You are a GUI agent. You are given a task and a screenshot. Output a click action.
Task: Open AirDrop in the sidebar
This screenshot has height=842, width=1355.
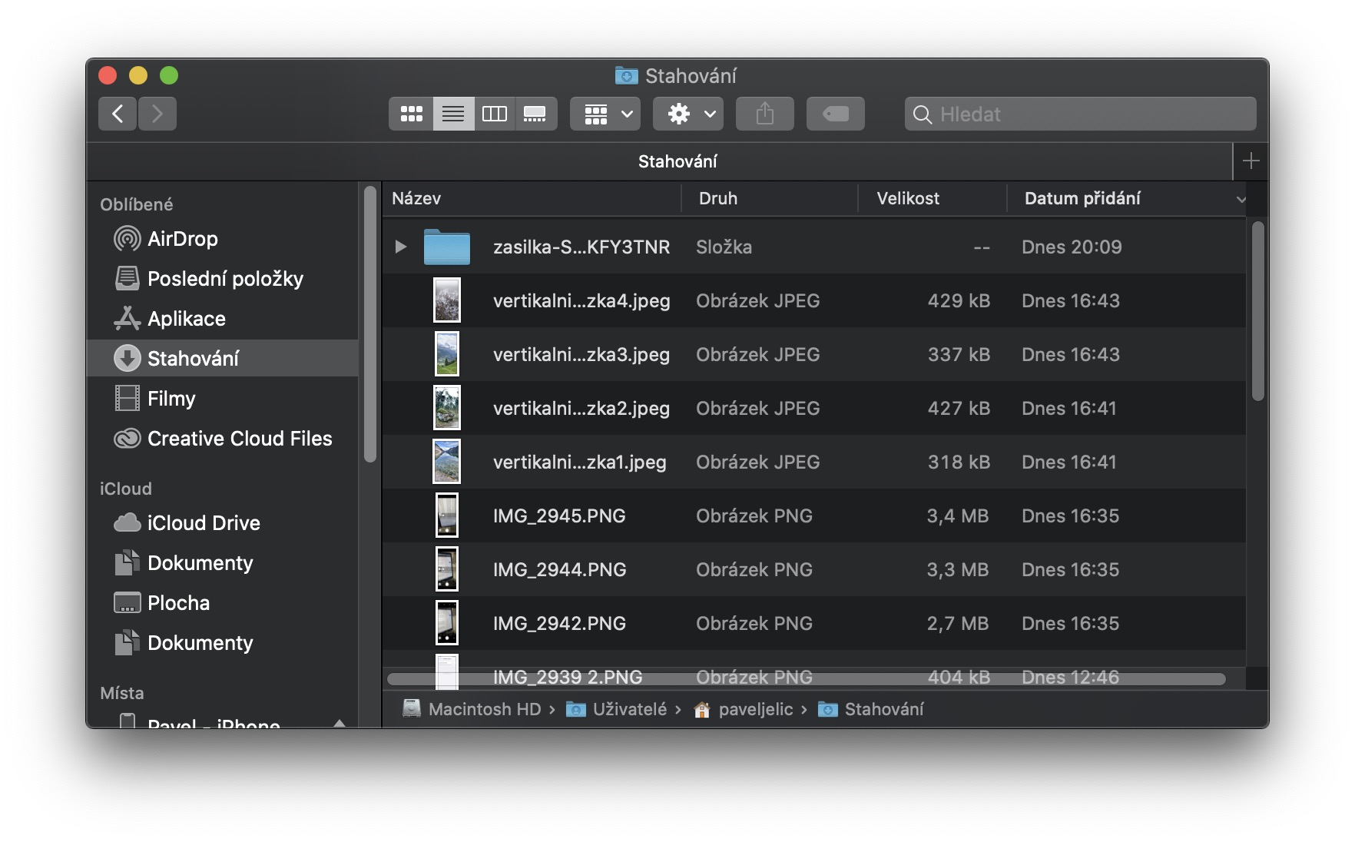point(182,239)
